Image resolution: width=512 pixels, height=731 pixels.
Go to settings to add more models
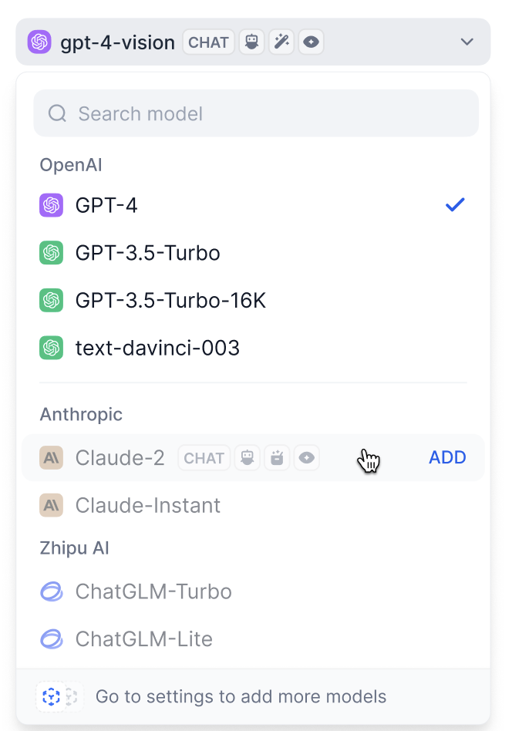(x=241, y=697)
